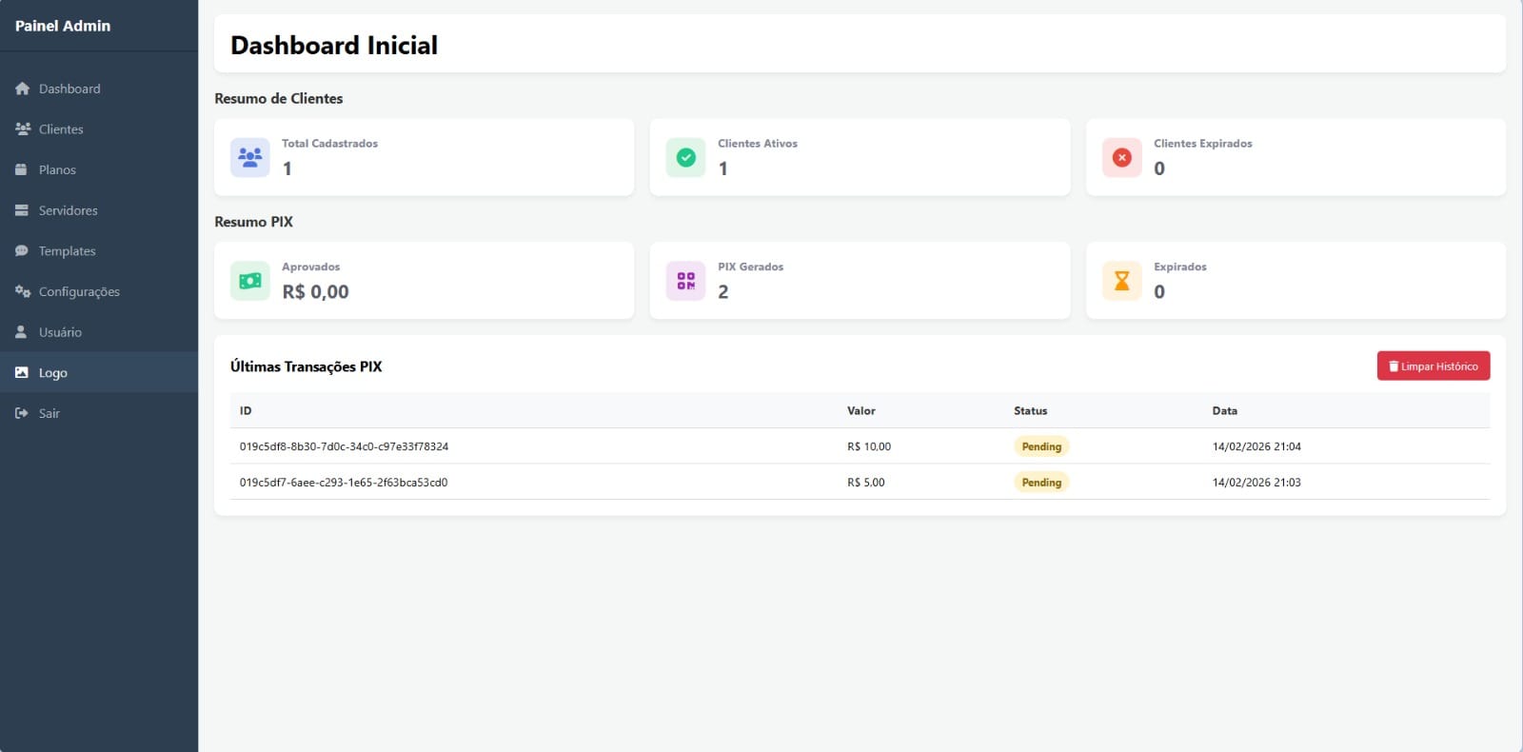
Task: Open the Templates menu item
Action: pyautogui.click(x=99, y=251)
